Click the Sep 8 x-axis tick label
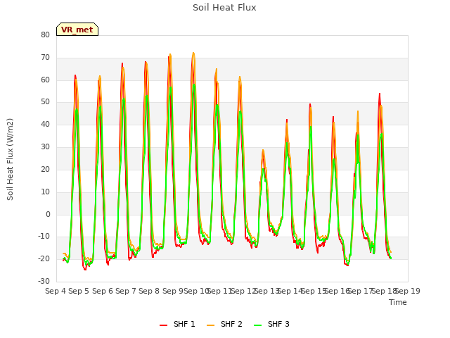The height and width of the screenshot is (338, 450). click(x=149, y=291)
